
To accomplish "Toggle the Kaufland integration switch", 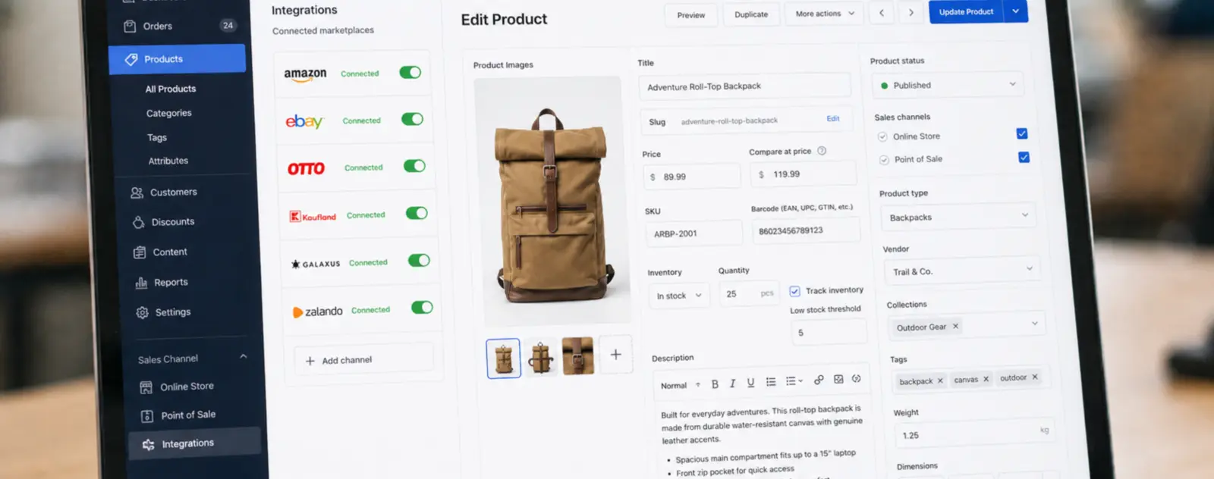I will (x=417, y=213).
